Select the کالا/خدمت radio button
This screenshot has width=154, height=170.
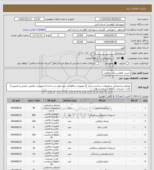98,58
